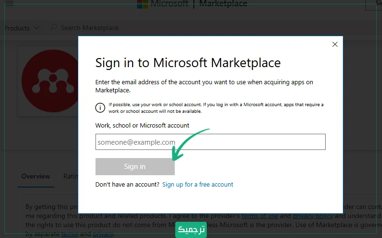Click the Microsoft four-square logo
Viewport: 382px width, 238px height.
(x=142, y=4)
